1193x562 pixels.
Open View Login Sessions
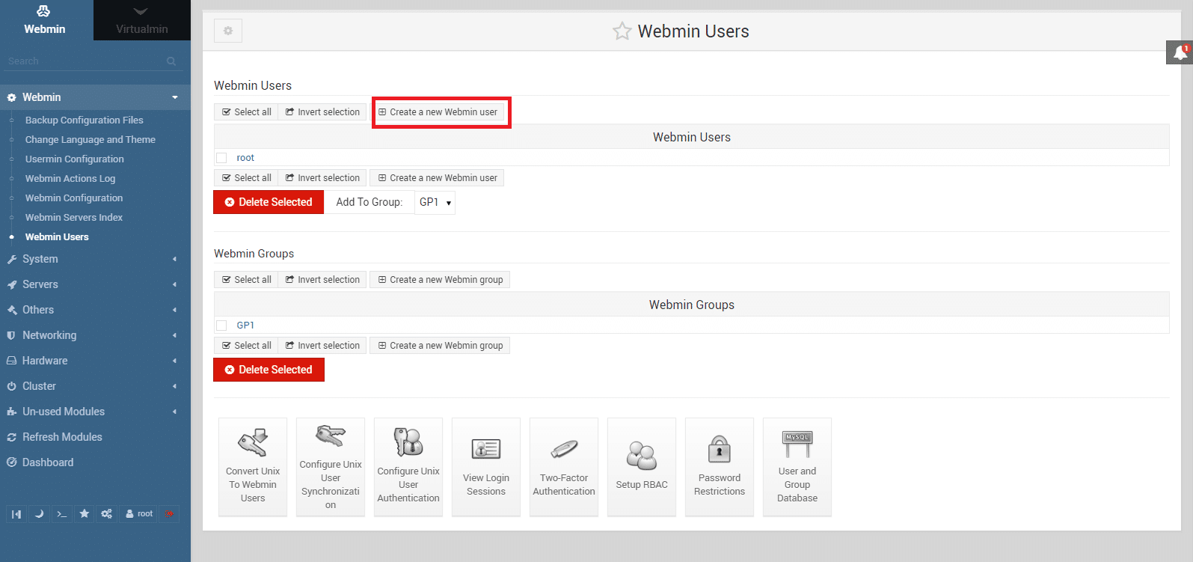pyautogui.click(x=486, y=467)
